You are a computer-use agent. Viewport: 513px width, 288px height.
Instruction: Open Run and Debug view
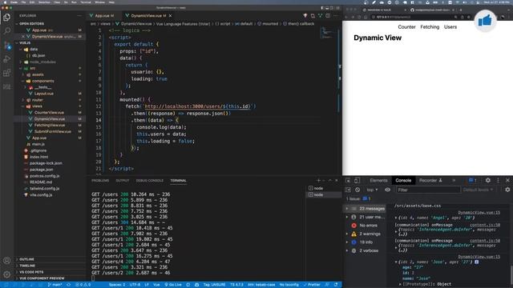pyautogui.click(x=7, y=59)
